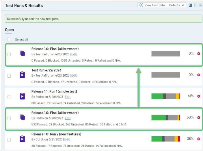Click the Test Run 4/27/2023 play icon
The height and width of the screenshot is (151, 203).
click(x=23, y=75)
